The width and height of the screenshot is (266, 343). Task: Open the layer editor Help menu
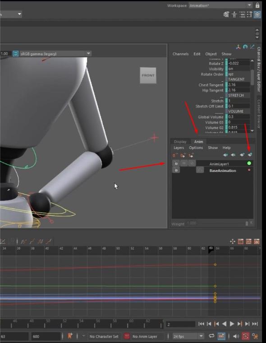226,148
